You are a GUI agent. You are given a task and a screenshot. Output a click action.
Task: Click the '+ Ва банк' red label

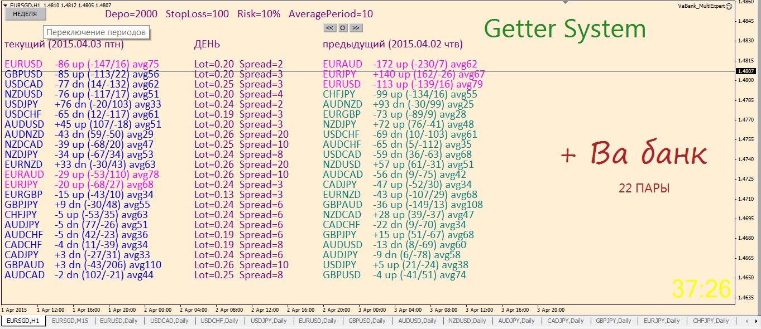click(633, 153)
